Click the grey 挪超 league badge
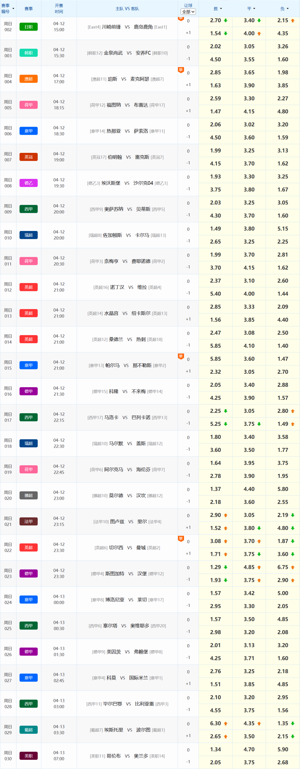 point(29,495)
